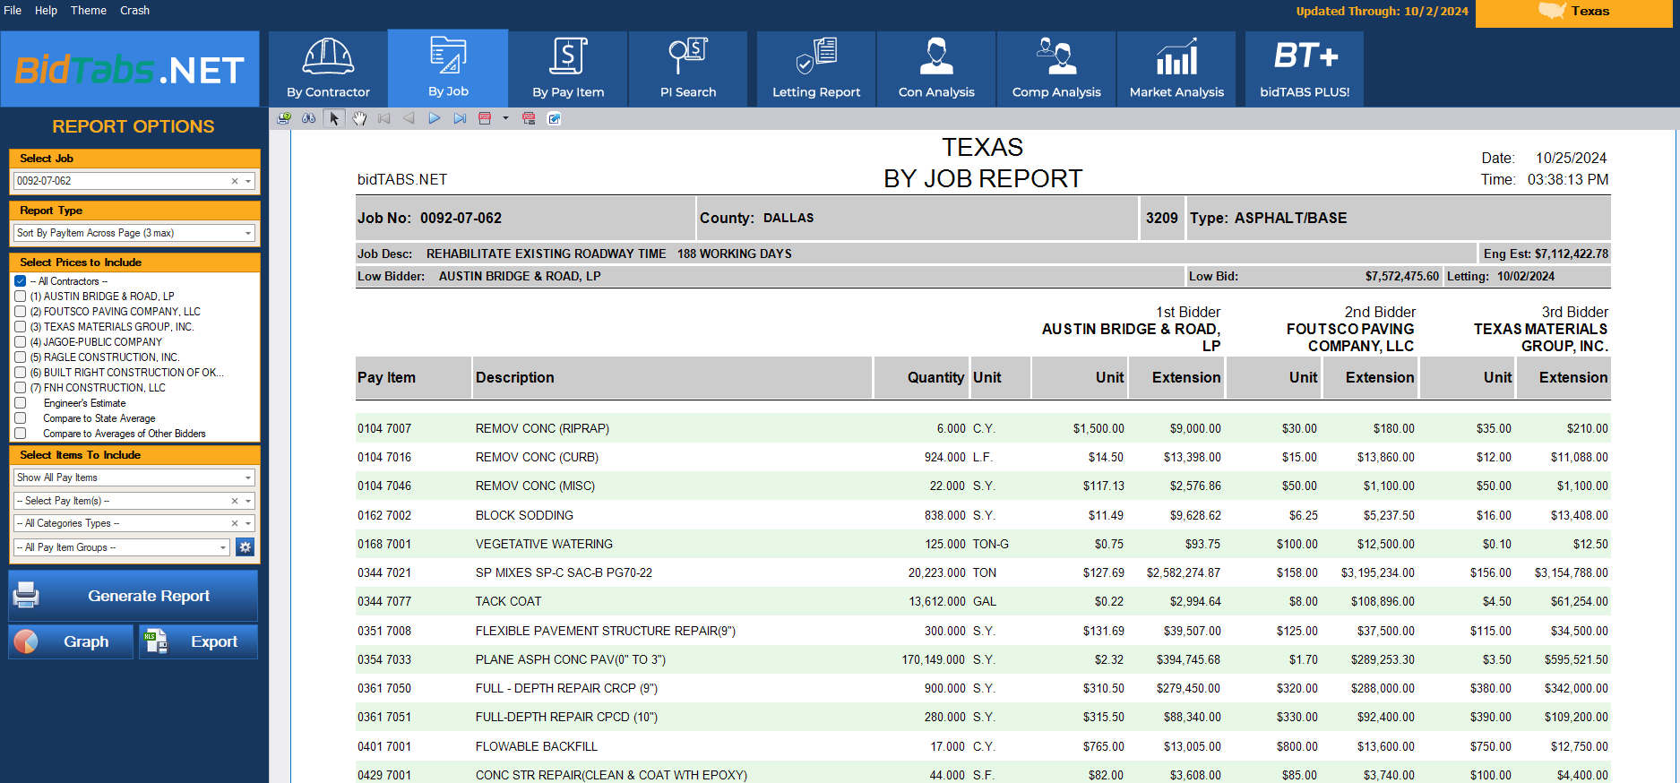Clear the All Categories Types field X
The height and width of the screenshot is (783, 1680).
(235, 523)
